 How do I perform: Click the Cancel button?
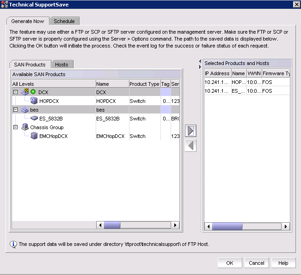tap(257, 263)
